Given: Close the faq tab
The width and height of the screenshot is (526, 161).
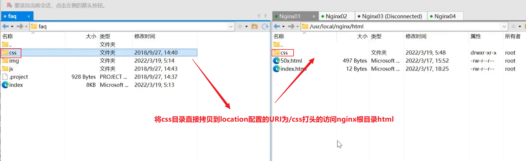Looking at the screenshot, I should point(29,16).
